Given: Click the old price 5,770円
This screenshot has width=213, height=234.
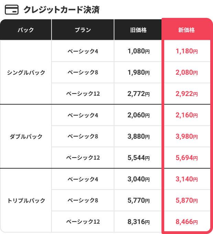Looking at the screenshot, I should (138, 200).
